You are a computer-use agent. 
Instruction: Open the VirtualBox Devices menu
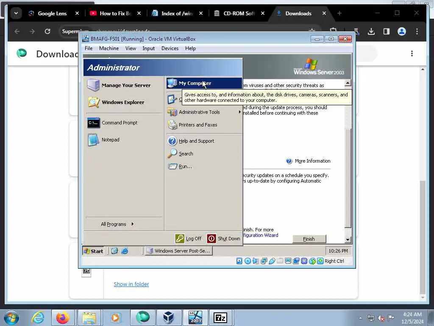click(x=170, y=48)
